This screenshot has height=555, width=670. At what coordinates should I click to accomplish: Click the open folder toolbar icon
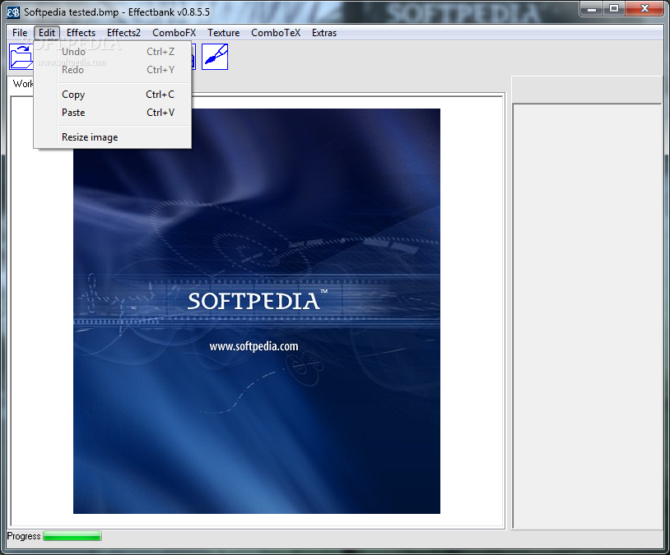21,57
